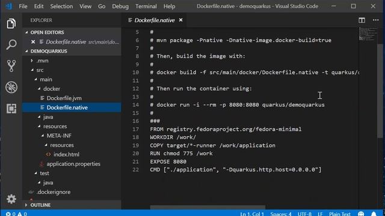Screen dimensions: 385x216
Task: Open the Help menu
Action: click(169, 6)
